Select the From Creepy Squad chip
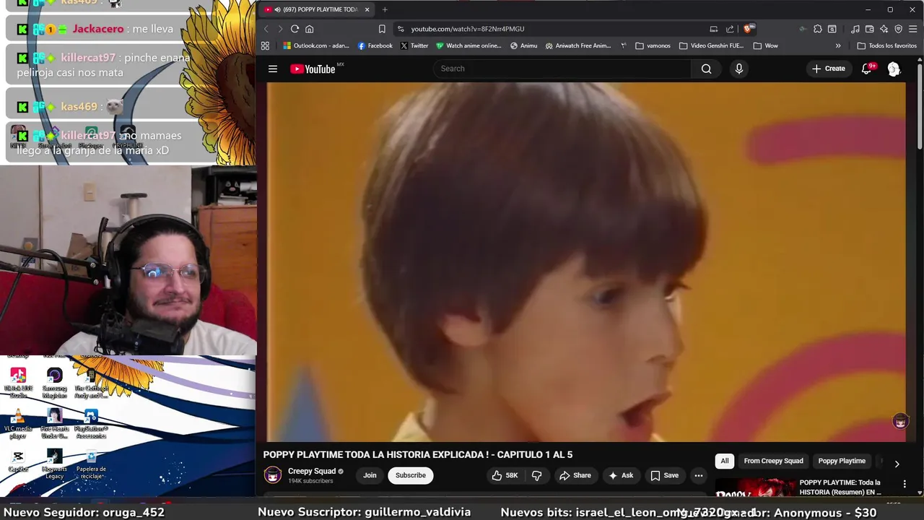 [x=773, y=461]
